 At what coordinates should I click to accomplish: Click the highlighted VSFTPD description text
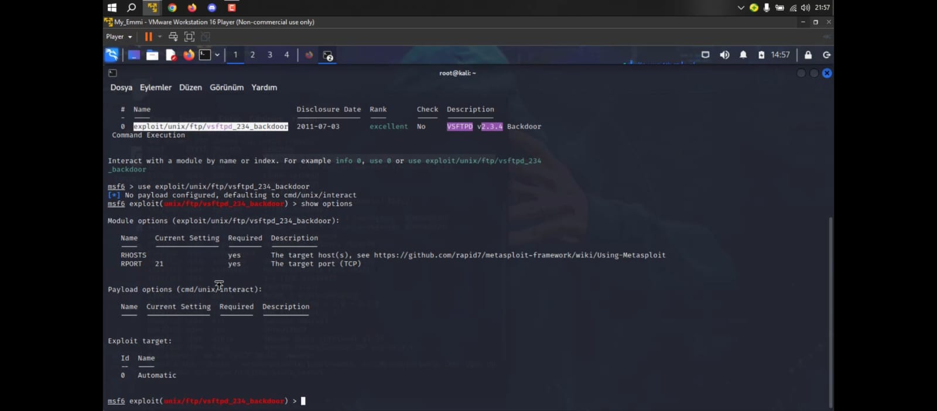460,126
